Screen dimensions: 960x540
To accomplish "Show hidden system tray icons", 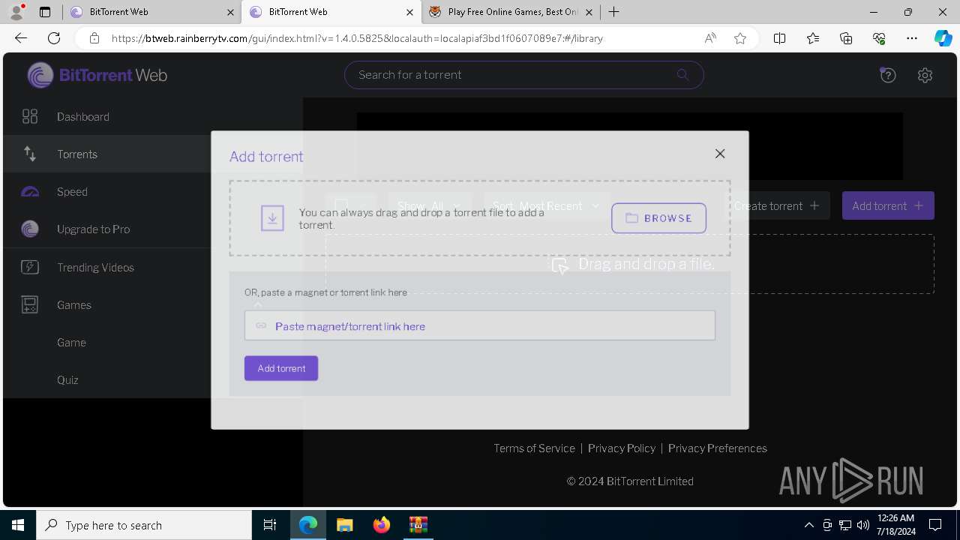I will (808, 525).
